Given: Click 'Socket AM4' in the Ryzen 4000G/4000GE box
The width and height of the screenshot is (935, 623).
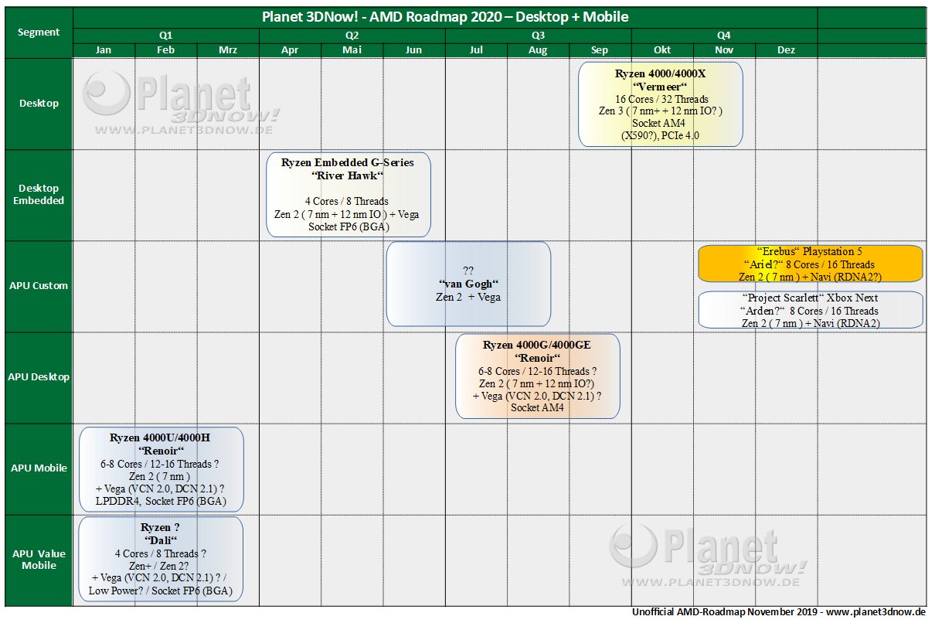Looking at the screenshot, I should point(538,408).
